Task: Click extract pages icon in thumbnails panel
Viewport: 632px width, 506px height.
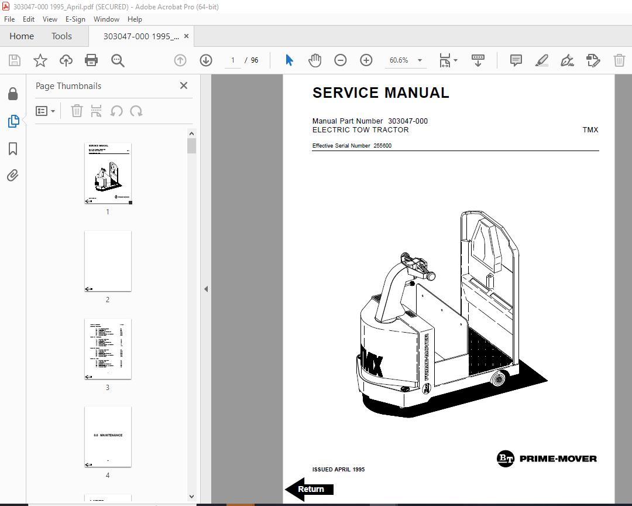Action: click(x=97, y=111)
